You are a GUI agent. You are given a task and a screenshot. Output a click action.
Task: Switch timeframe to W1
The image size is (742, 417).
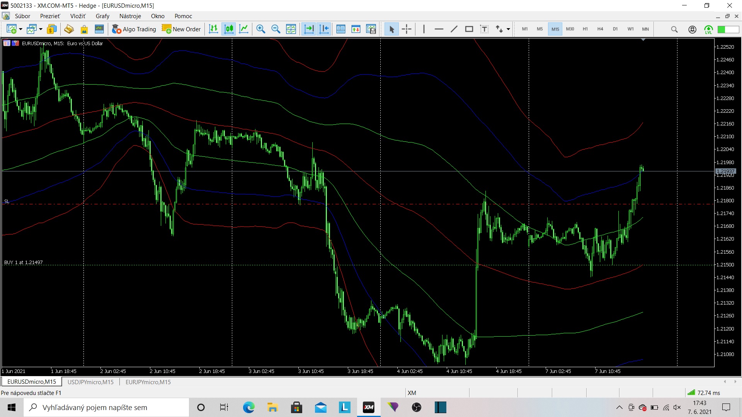[631, 29]
